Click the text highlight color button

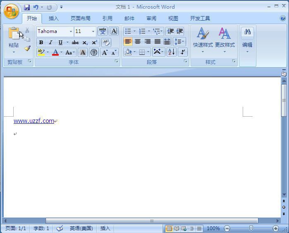(x=41, y=53)
